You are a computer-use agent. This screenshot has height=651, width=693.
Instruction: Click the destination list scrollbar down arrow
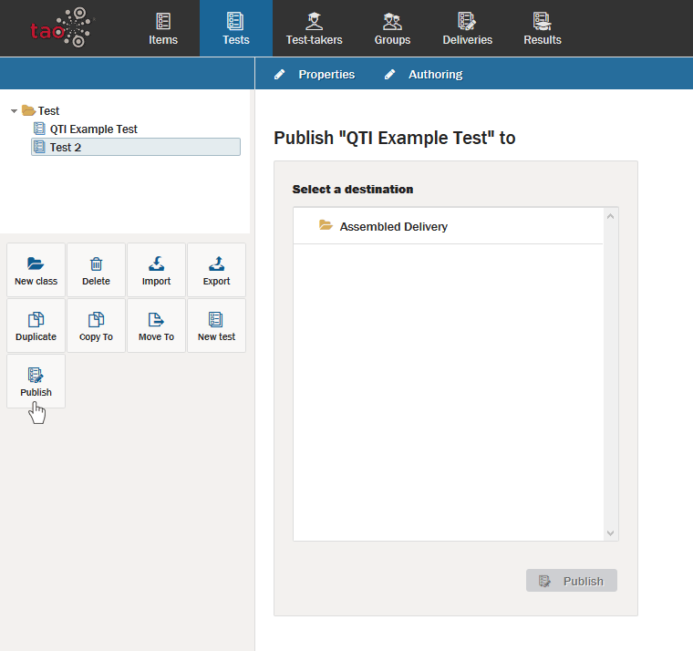click(611, 532)
